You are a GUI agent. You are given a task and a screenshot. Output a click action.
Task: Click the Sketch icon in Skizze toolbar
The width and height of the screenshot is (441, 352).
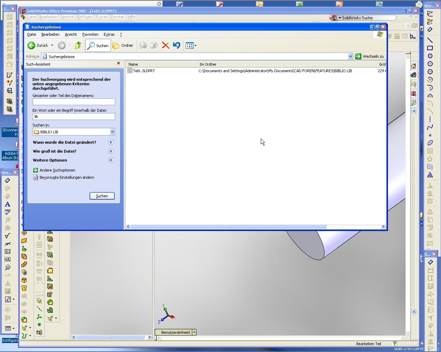tap(430, 14)
